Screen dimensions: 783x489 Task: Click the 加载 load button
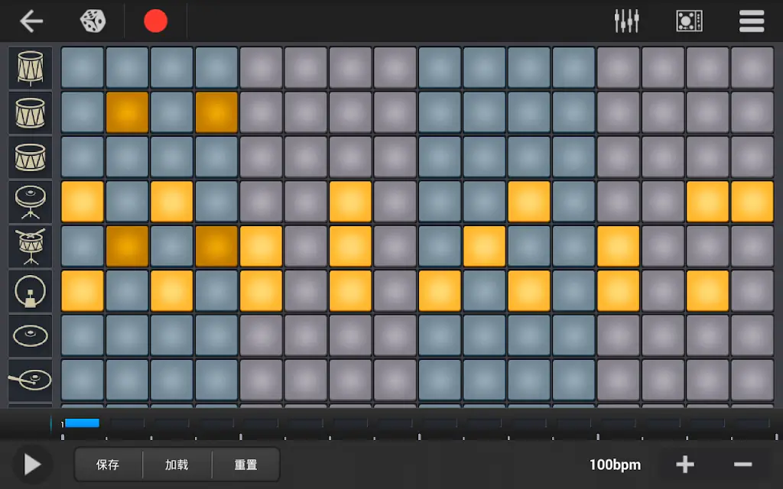pyautogui.click(x=177, y=465)
